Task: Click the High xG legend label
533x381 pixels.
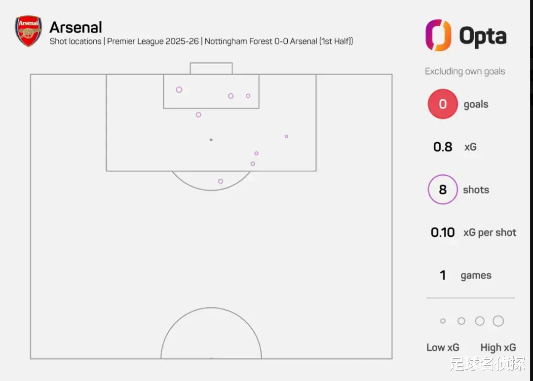Action: [x=498, y=347]
